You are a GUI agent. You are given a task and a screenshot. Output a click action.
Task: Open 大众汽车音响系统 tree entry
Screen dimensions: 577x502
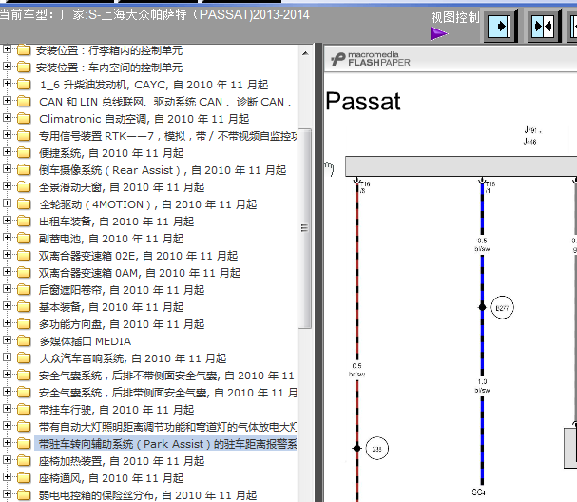[132, 358]
